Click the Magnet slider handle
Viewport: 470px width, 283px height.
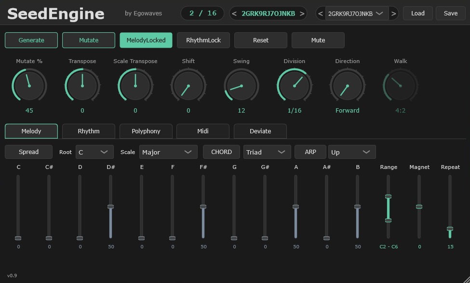coord(419,207)
